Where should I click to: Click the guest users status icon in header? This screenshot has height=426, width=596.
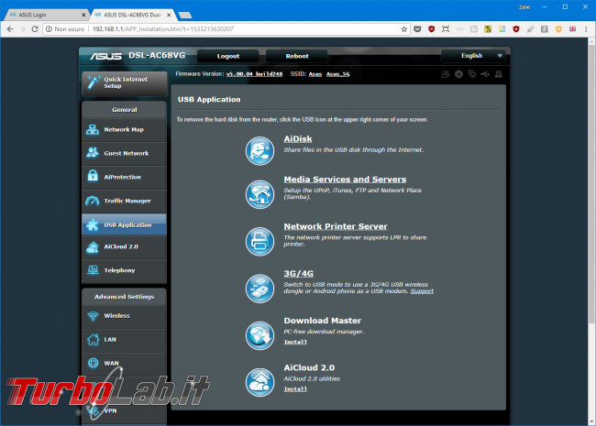tap(445, 74)
